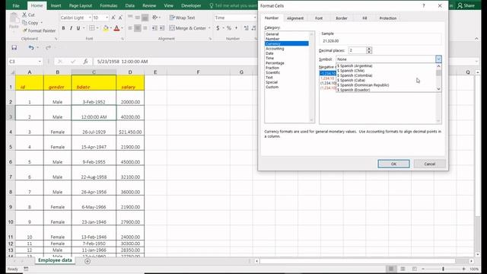Increase decimal places with the up spinner
The width and height of the screenshot is (487, 274).
click(369, 49)
